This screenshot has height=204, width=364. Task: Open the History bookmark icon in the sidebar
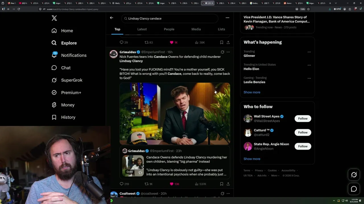pos(54,117)
